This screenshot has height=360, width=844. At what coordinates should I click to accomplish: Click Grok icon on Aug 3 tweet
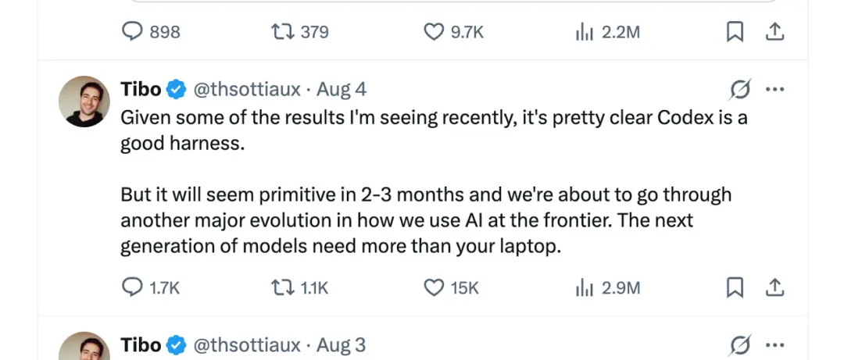740,345
